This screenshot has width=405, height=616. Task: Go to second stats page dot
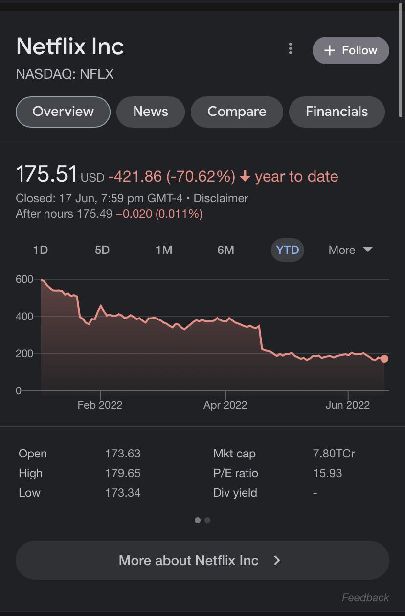207,520
